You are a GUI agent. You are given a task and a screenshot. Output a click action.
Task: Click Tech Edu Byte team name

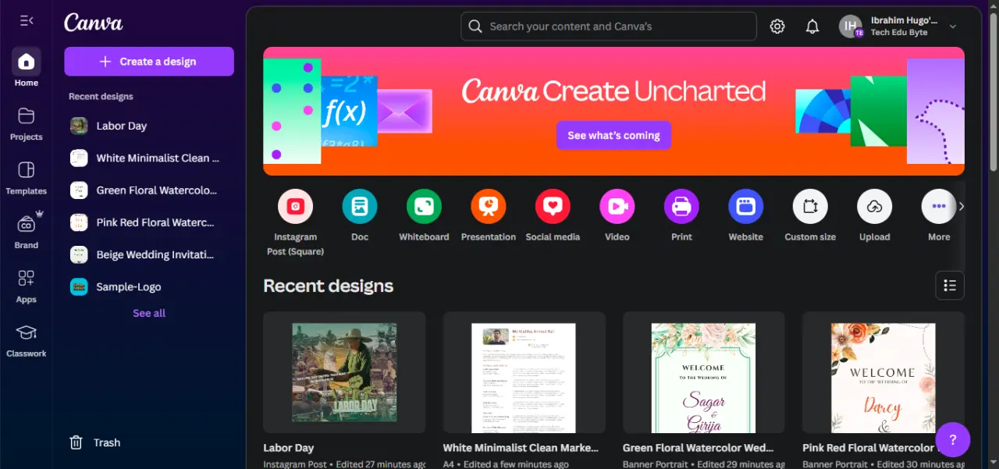pyautogui.click(x=899, y=33)
